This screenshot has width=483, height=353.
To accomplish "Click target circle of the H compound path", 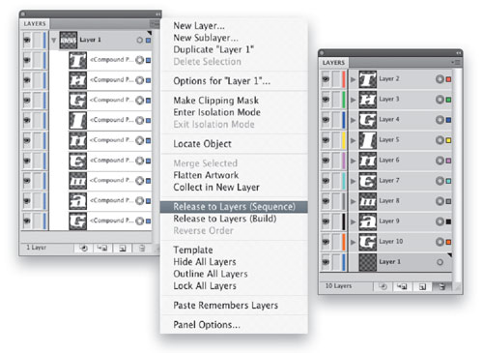I will tap(139, 80).
